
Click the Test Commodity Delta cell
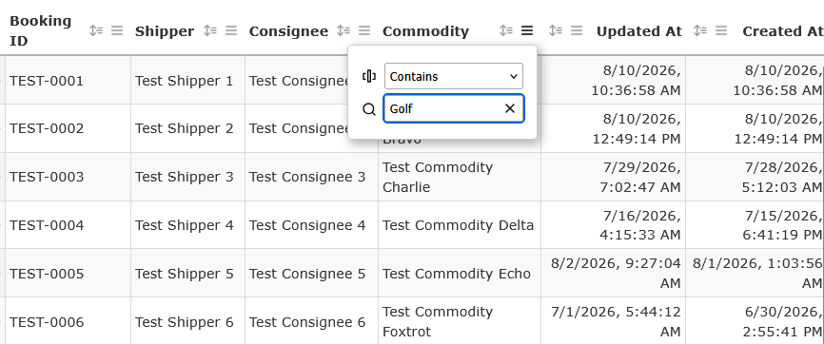click(x=460, y=225)
